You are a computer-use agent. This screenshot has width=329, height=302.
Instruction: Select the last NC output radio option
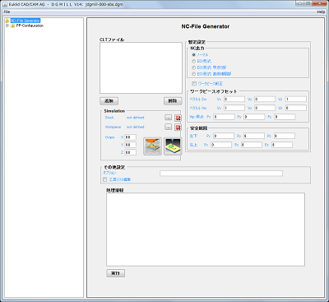click(x=193, y=74)
